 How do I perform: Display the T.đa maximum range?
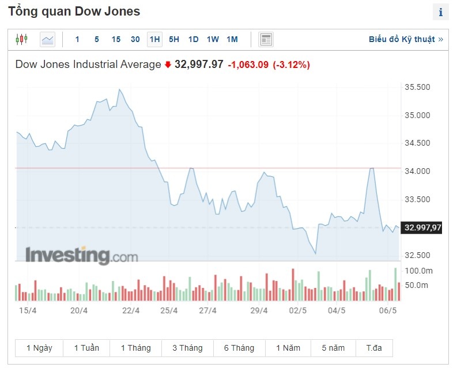(377, 348)
